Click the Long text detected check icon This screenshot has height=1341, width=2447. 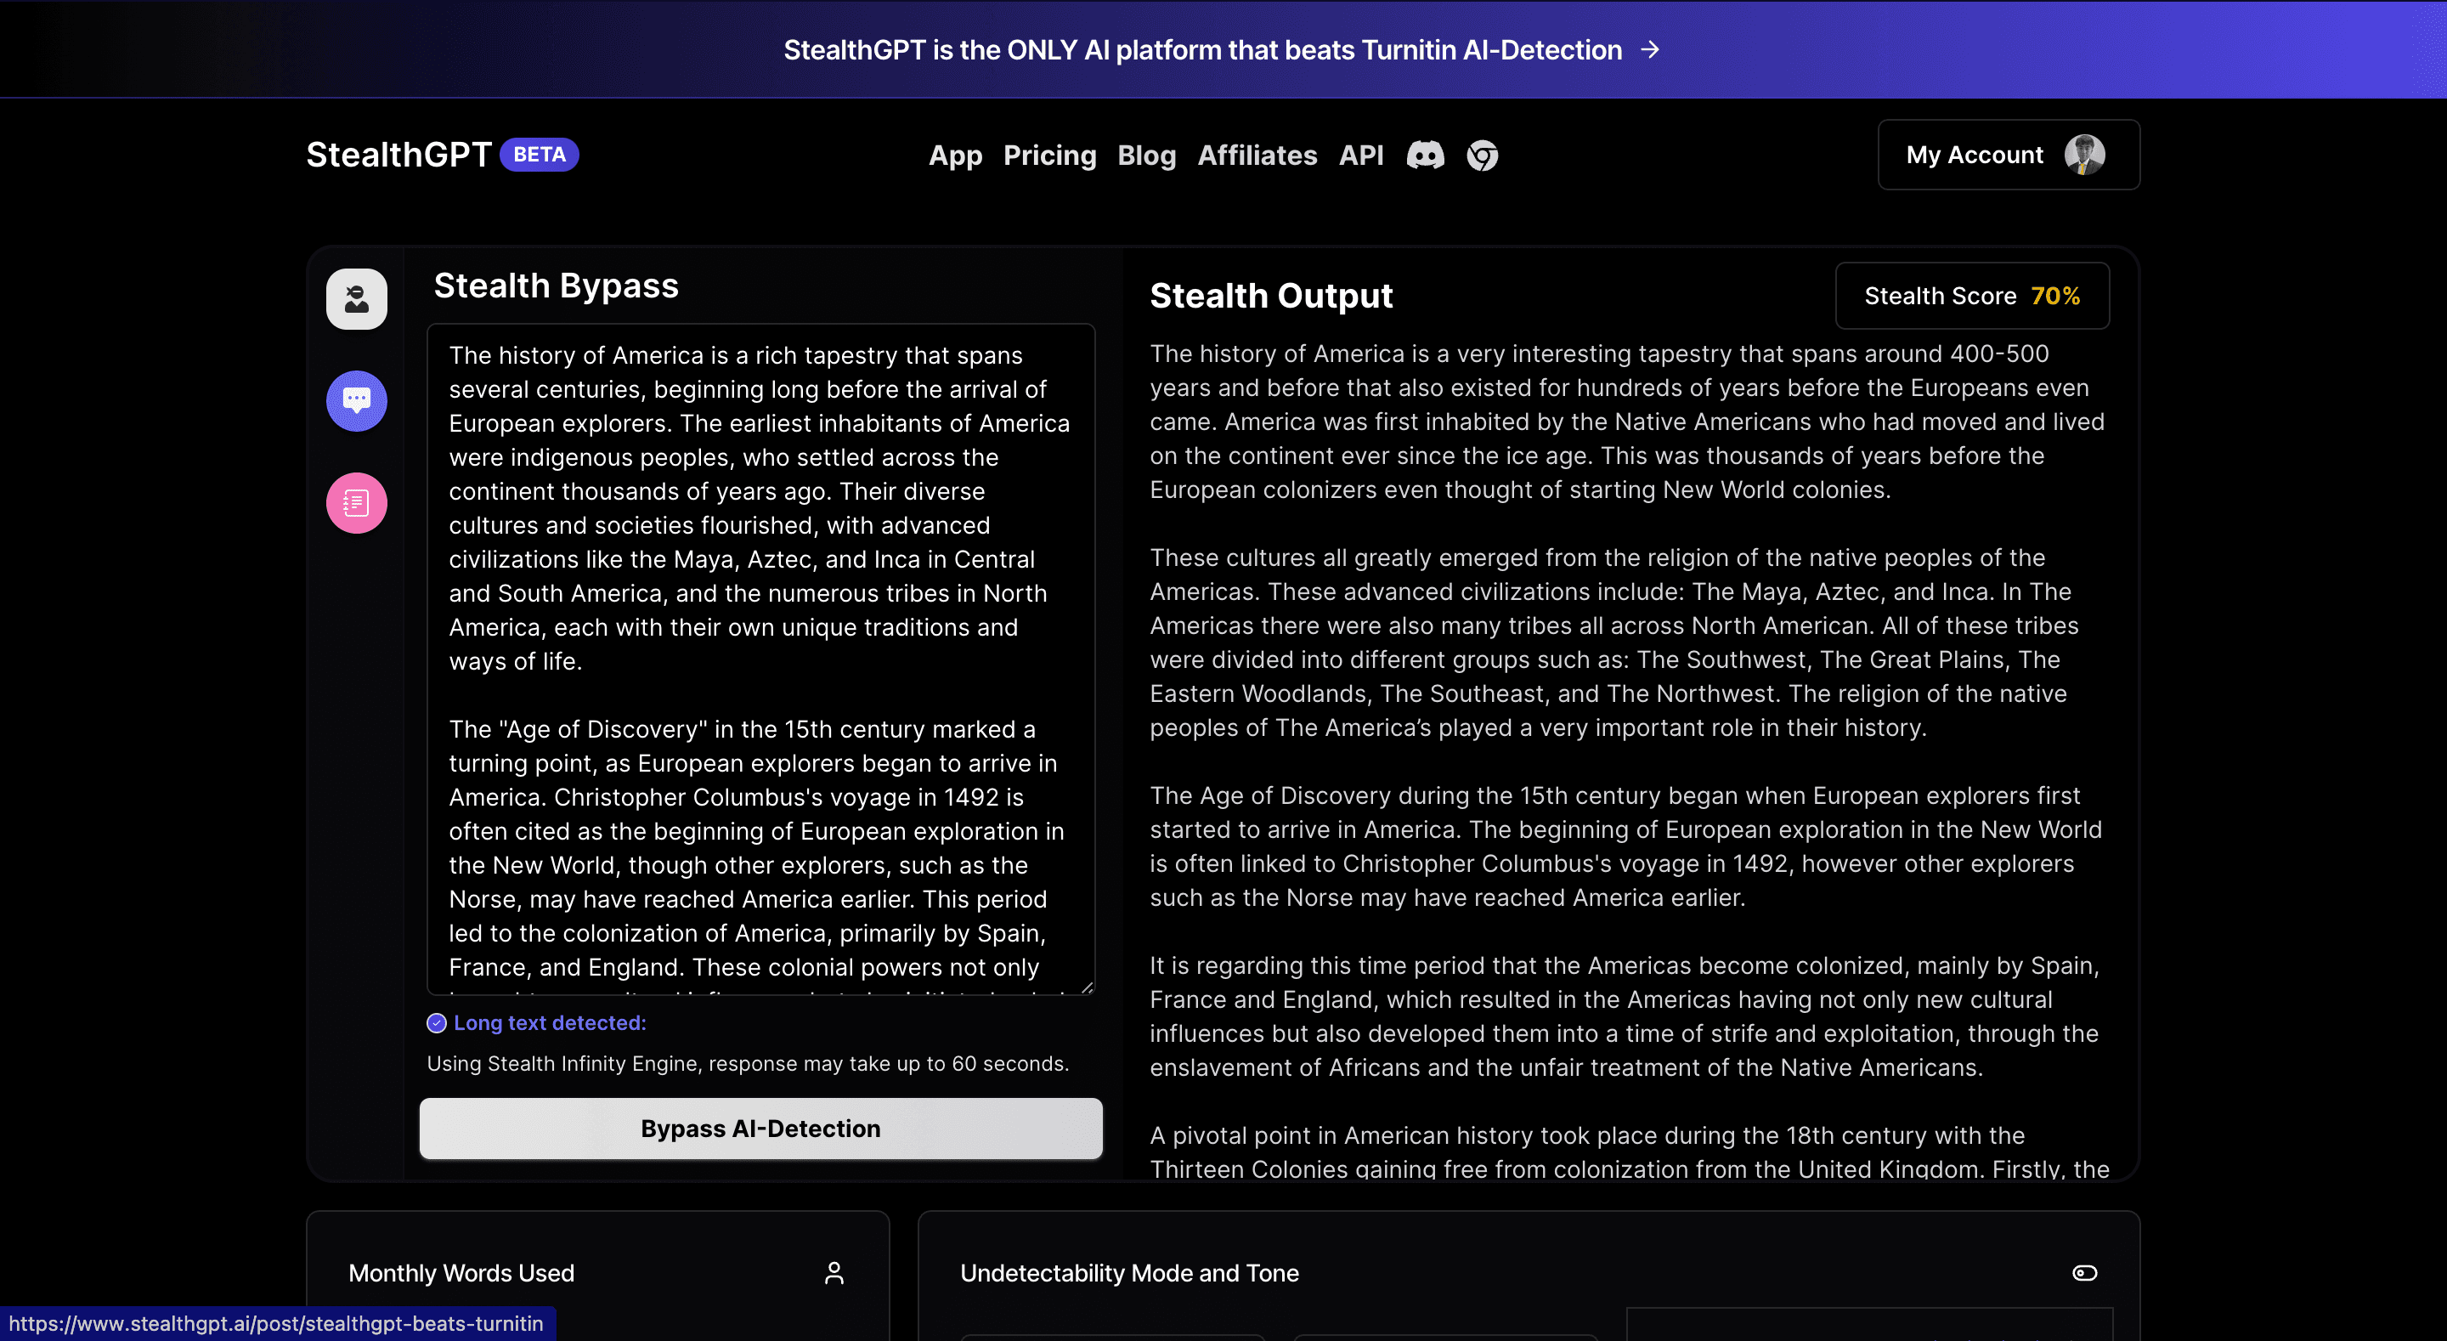pos(437,1022)
